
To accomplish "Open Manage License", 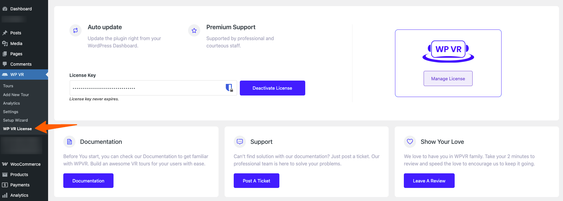I will tap(448, 79).
